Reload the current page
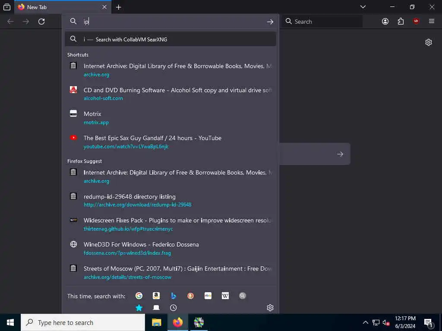442x331 pixels. pyautogui.click(x=41, y=22)
